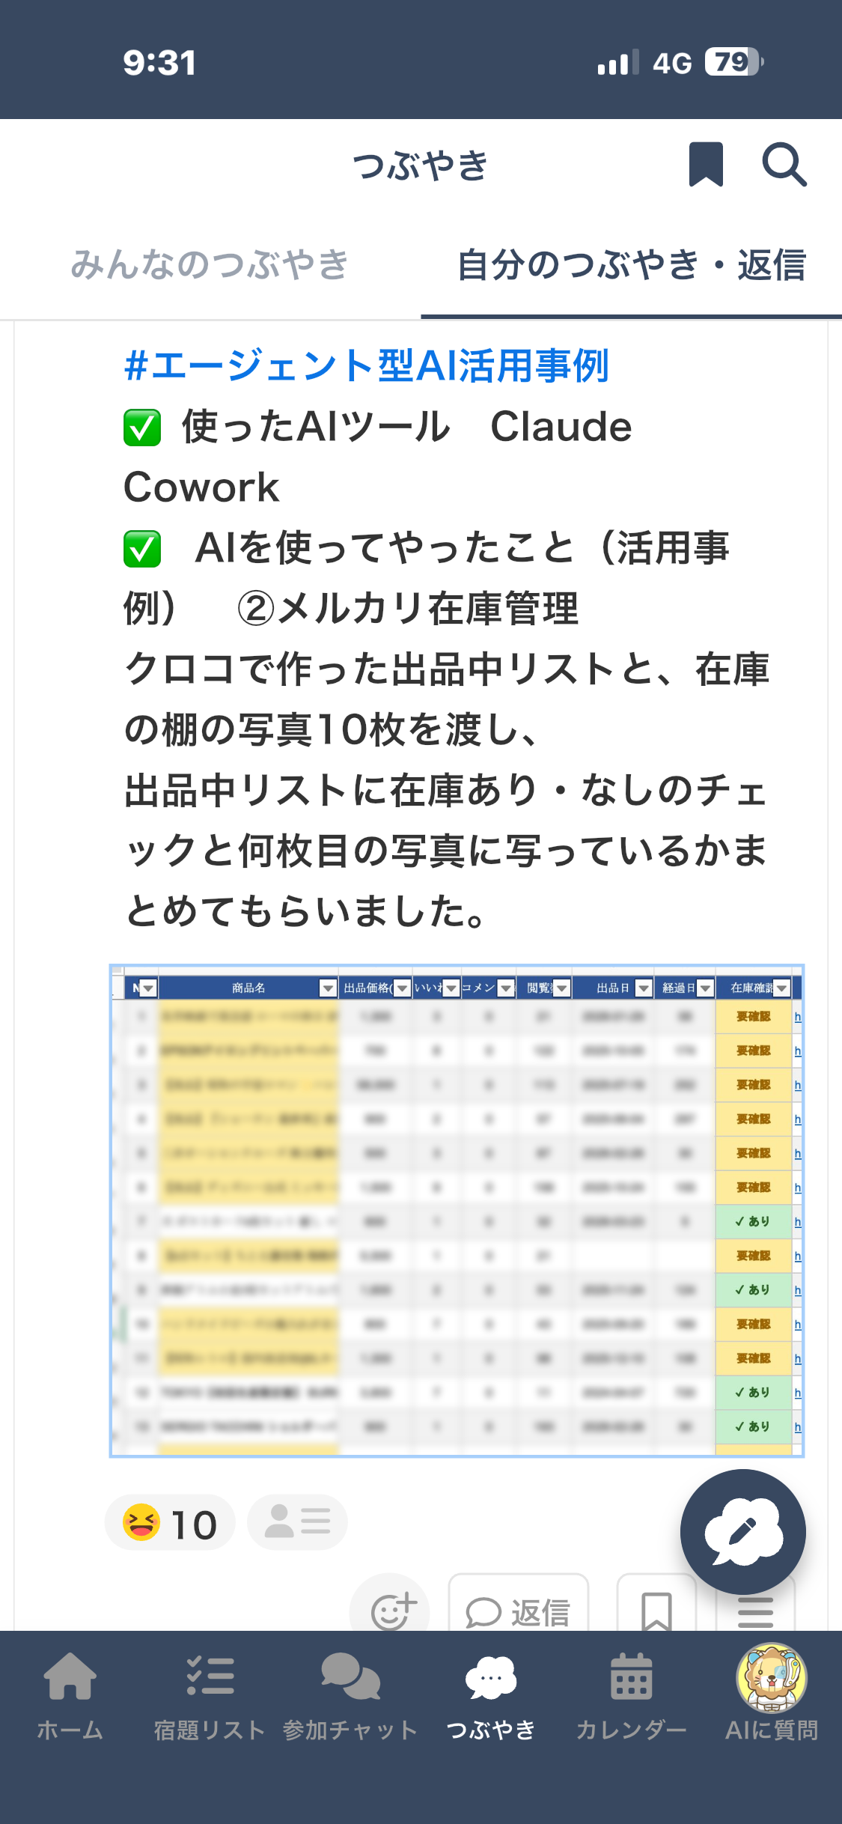The image size is (842, 1824).
Task: Select 自分のつぶやき・返信 tab
Action: point(631,265)
